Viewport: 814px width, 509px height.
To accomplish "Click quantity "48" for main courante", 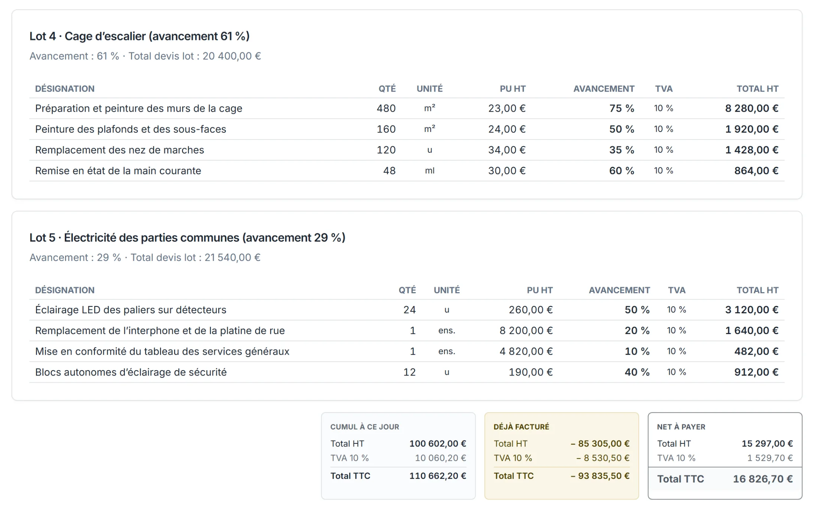I will pyautogui.click(x=389, y=171).
